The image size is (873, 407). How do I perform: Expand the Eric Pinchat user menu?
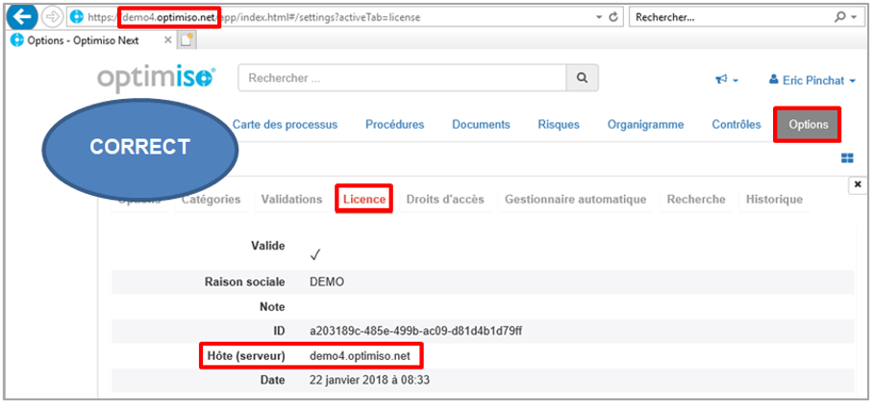812,81
